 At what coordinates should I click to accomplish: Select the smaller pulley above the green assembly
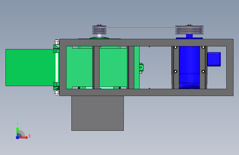click(100, 30)
